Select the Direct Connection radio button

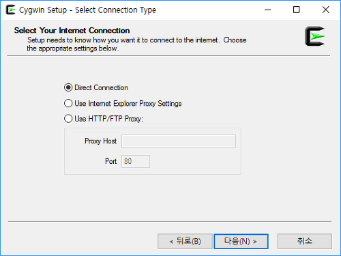click(68, 87)
